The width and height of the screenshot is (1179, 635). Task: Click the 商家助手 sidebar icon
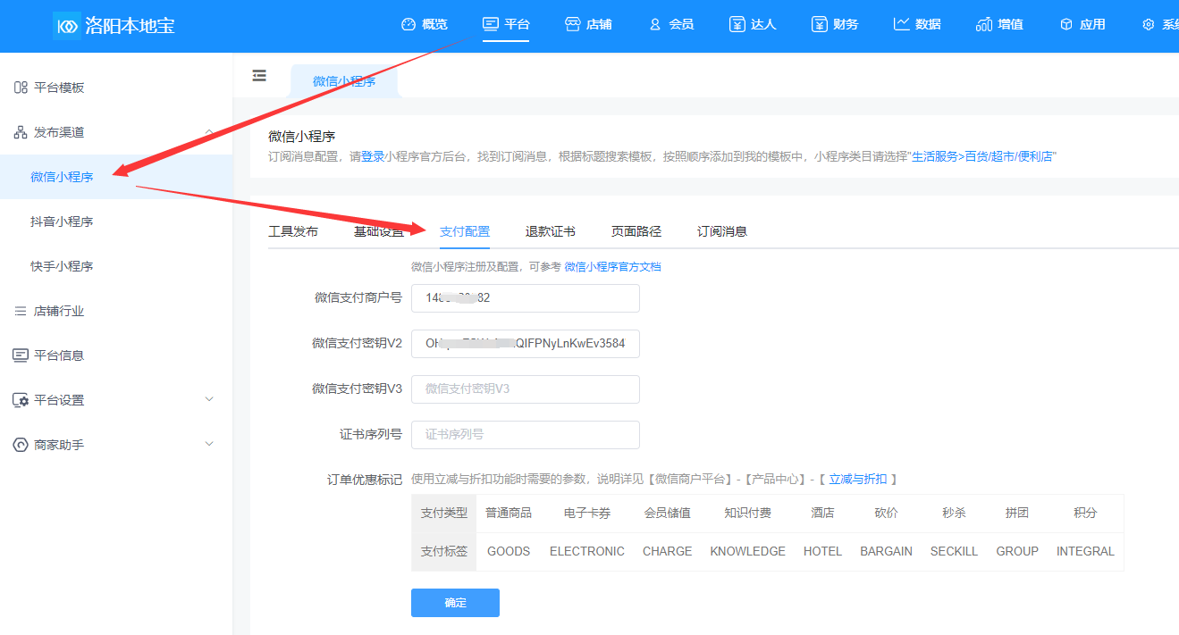click(x=21, y=445)
